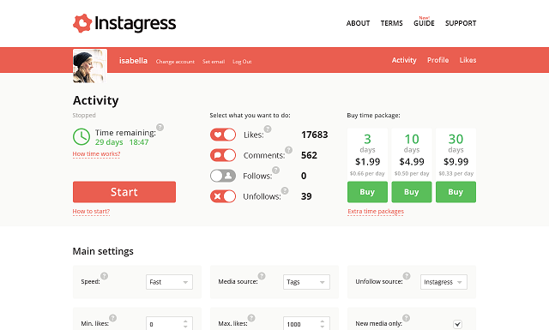
Task: Click the isabella username
Action: click(133, 61)
